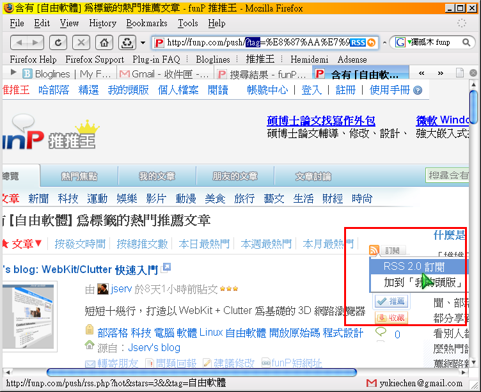481x392 pixels.
Task: Click the browser Forward arrow button
Action: point(36,42)
